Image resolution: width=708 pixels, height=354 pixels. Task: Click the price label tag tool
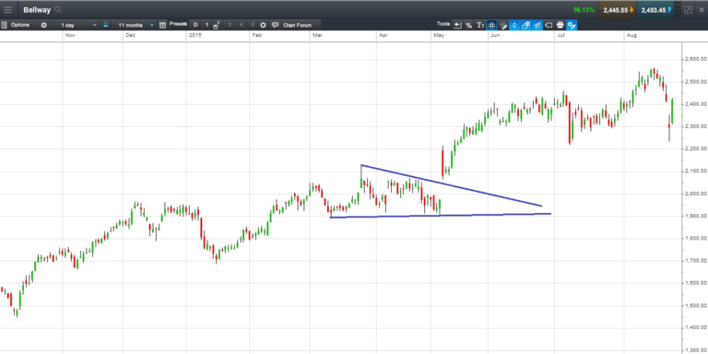(549, 25)
